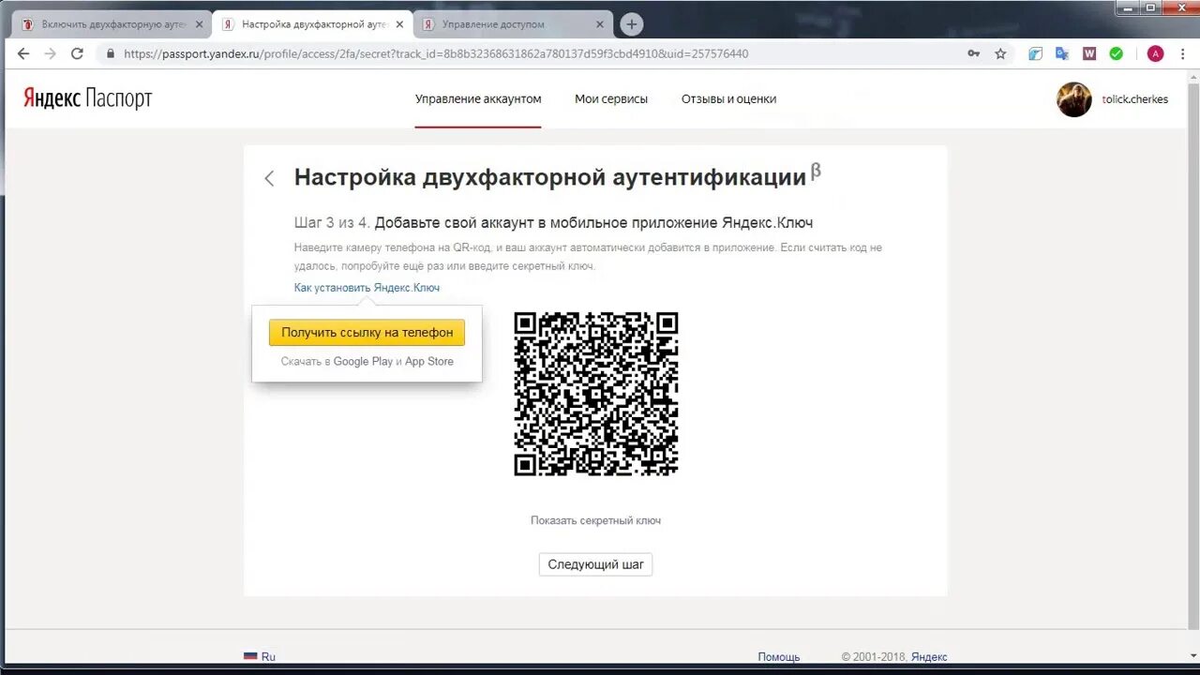
Task: Go back using the page chevron arrow
Action: pos(269,178)
